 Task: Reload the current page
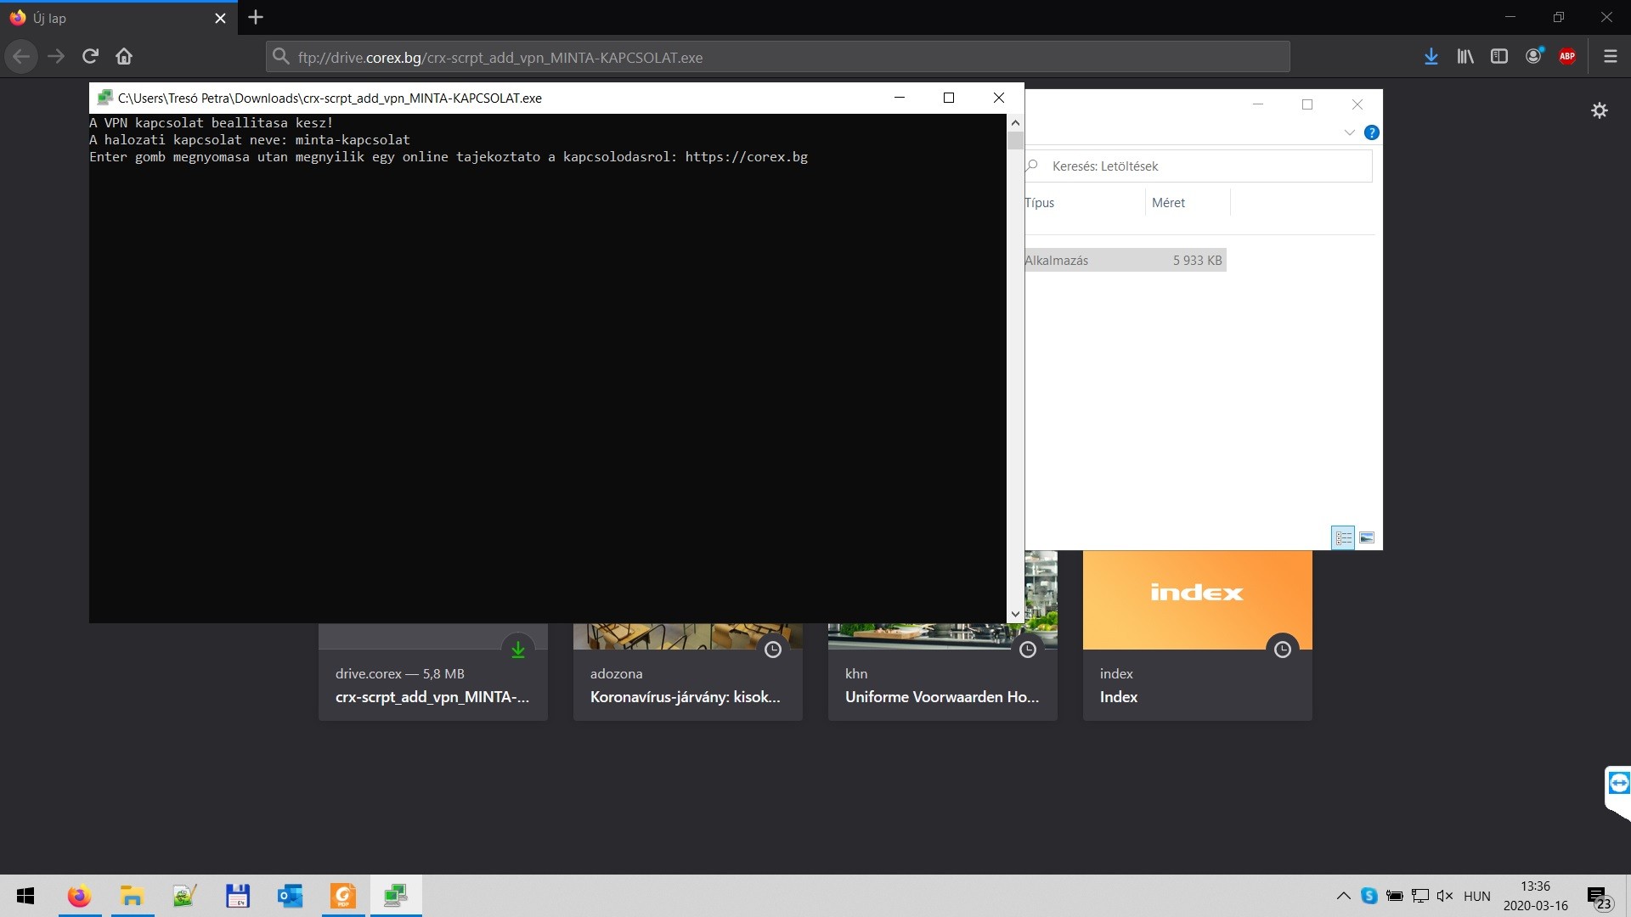pyautogui.click(x=90, y=57)
